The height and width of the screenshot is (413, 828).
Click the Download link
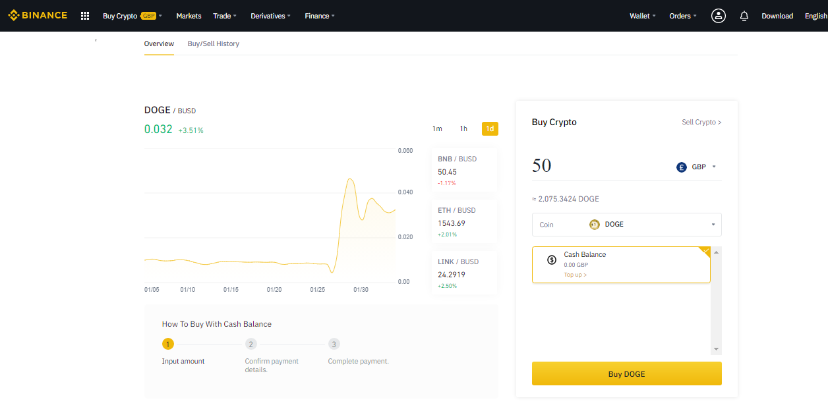(777, 16)
